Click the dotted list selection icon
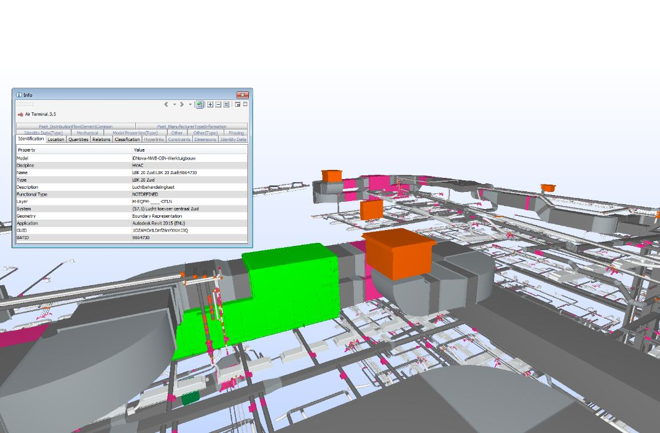Image resolution: width=660 pixels, height=433 pixels. (x=226, y=104)
